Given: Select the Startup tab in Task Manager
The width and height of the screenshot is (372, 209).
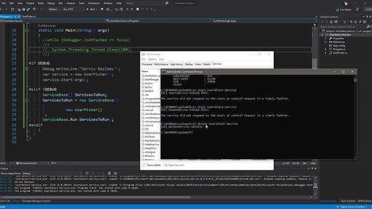Looking at the screenshot, I should point(189,64).
